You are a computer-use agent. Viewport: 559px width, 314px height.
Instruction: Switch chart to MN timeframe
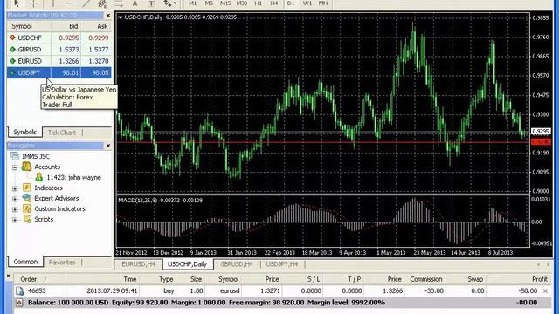tap(323, 3)
